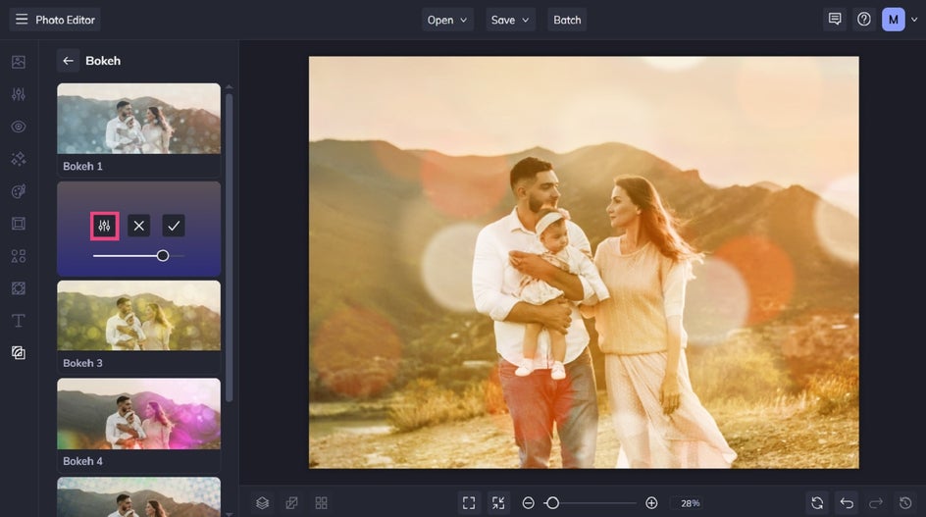Zoom in with the plus icon

651,503
